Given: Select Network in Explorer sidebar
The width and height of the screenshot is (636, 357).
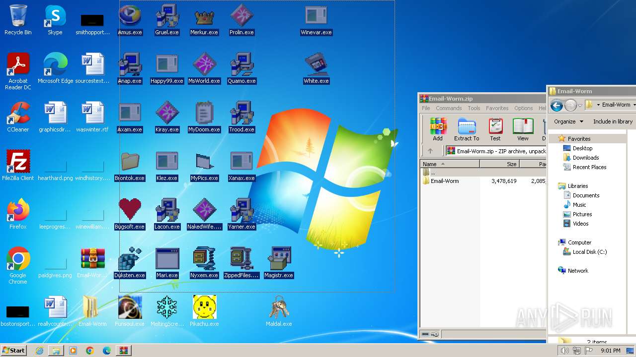Looking at the screenshot, I should point(578,271).
